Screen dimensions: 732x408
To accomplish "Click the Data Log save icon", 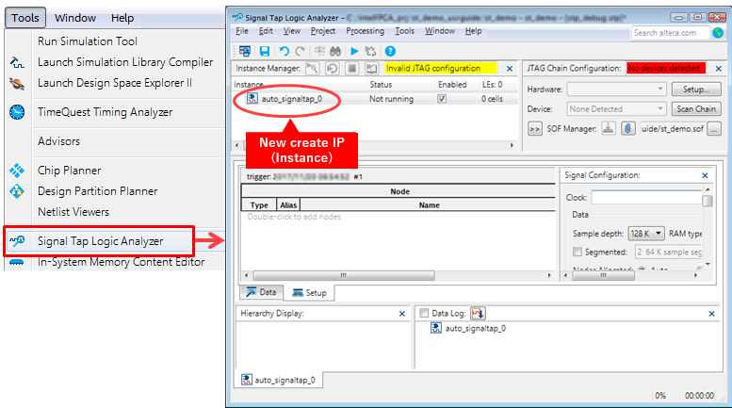I will click(478, 313).
